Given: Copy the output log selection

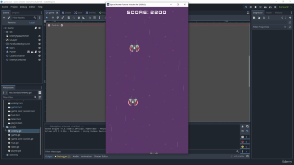Looking at the screenshot, I should click(x=247, y=126).
